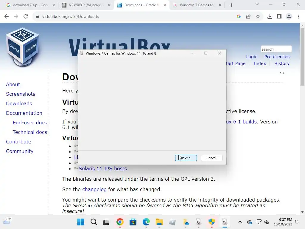This screenshot has width=305, height=229.
Task: Toggle page width arrows icon
Action: click(282, 73)
